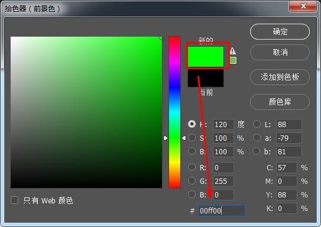
Task: Click the current black color swatch
Action: click(206, 78)
